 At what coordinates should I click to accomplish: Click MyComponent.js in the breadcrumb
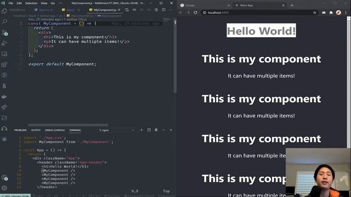[81, 16]
